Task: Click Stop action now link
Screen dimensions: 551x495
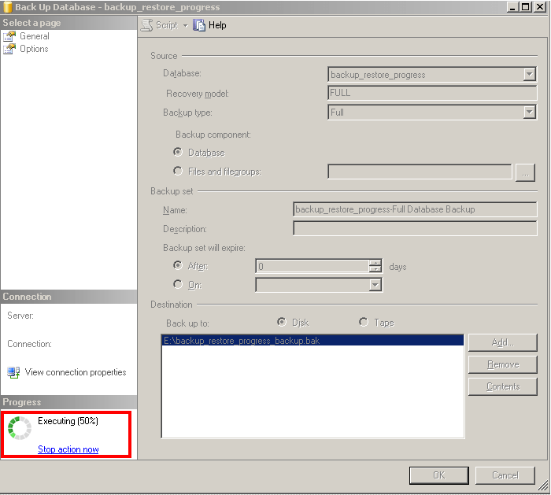Action: (x=68, y=449)
